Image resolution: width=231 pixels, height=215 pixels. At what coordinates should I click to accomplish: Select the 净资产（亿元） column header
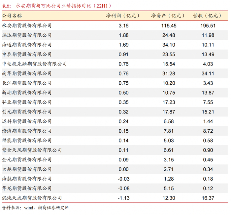168,16
